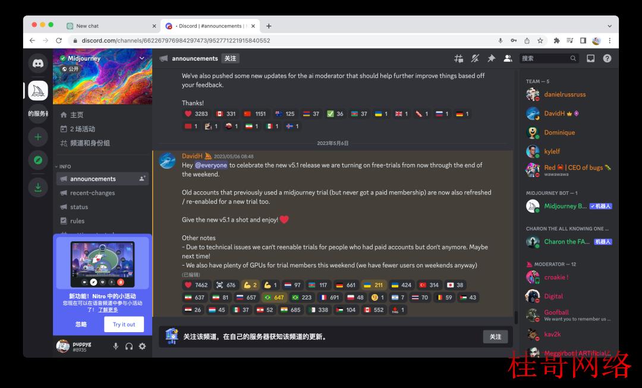Image resolution: width=642 pixels, height=388 pixels.
Task: Click create invite icon beside announcements channel
Action: point(142,179)
